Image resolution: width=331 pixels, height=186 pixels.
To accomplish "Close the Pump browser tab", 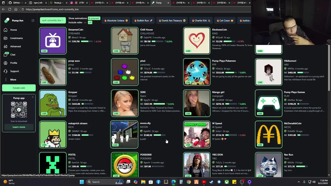I will pos(168,3).
